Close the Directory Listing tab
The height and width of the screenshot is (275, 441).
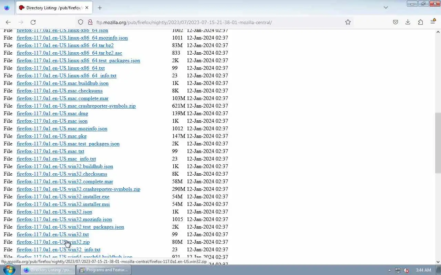[x=86, y=8]
